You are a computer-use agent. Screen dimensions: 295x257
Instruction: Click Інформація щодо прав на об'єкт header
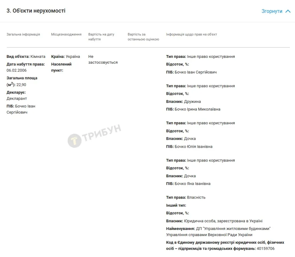pyautogui.click(x=191, y=34)
